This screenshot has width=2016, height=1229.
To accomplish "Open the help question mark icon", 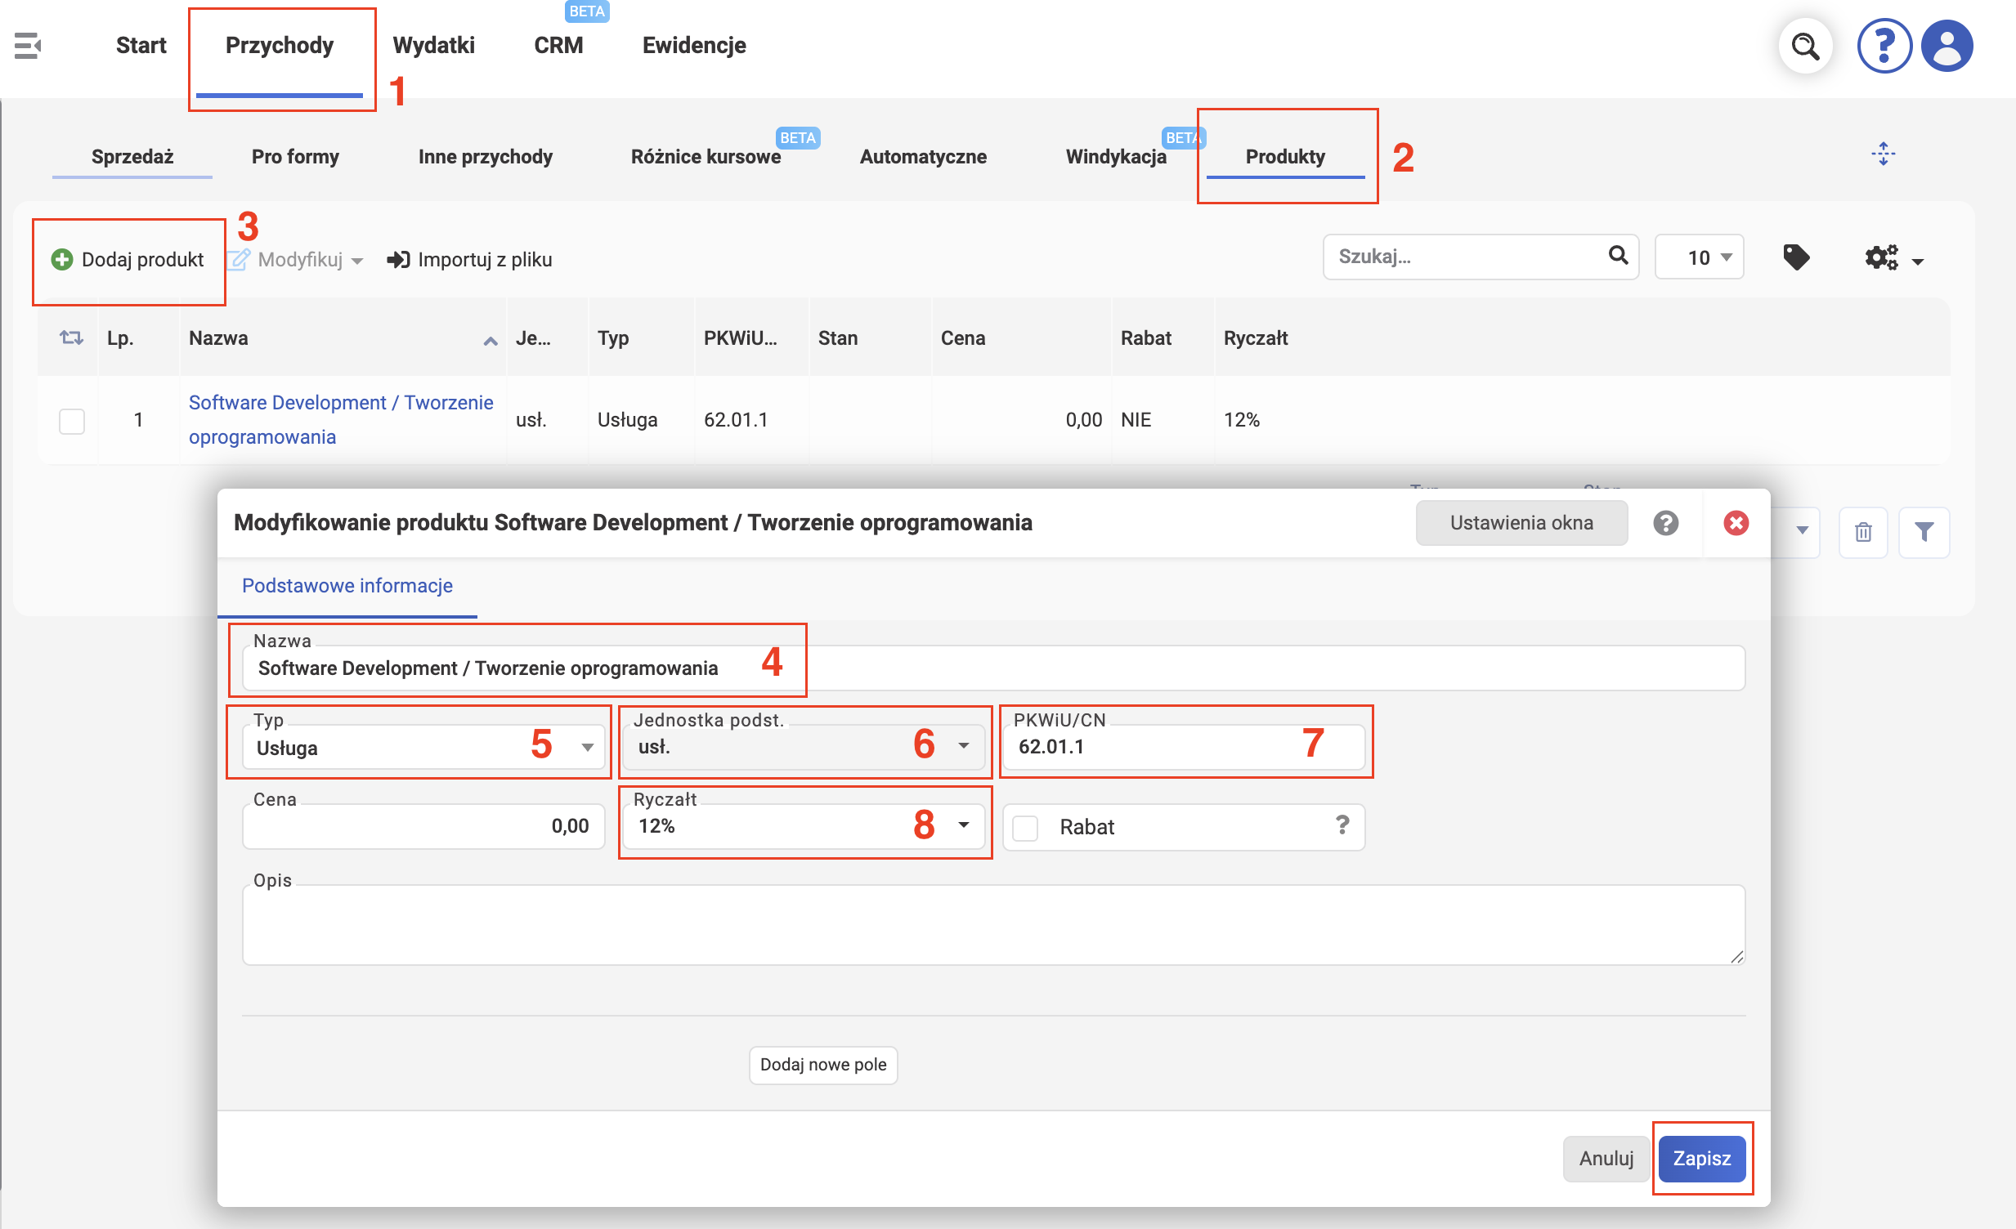I will click(x=1884, y=46).
